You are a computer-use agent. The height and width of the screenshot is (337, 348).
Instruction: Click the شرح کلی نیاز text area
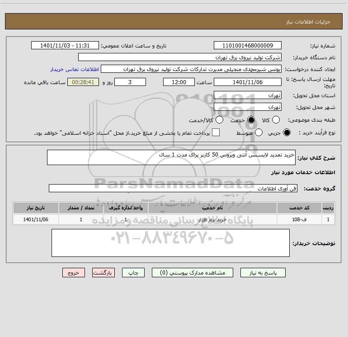(x=171, y=157)
